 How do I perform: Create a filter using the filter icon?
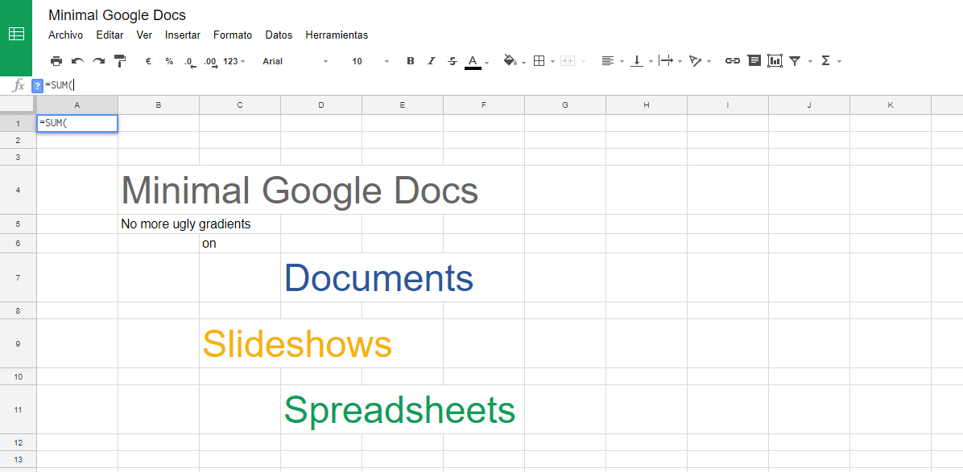point(795,60)
